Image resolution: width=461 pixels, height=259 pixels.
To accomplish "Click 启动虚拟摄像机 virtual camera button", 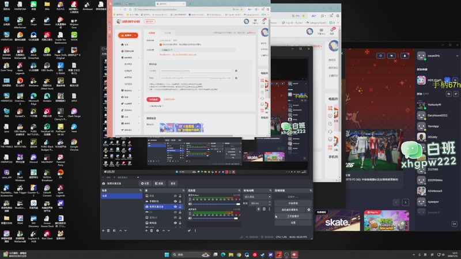I will 290,210.
